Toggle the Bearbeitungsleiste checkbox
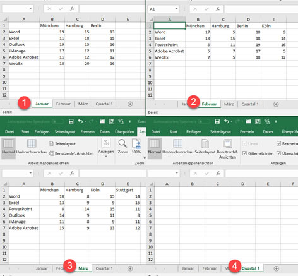Screen dimensions: 298x276 pyautogui.click(x=278, y=143)
